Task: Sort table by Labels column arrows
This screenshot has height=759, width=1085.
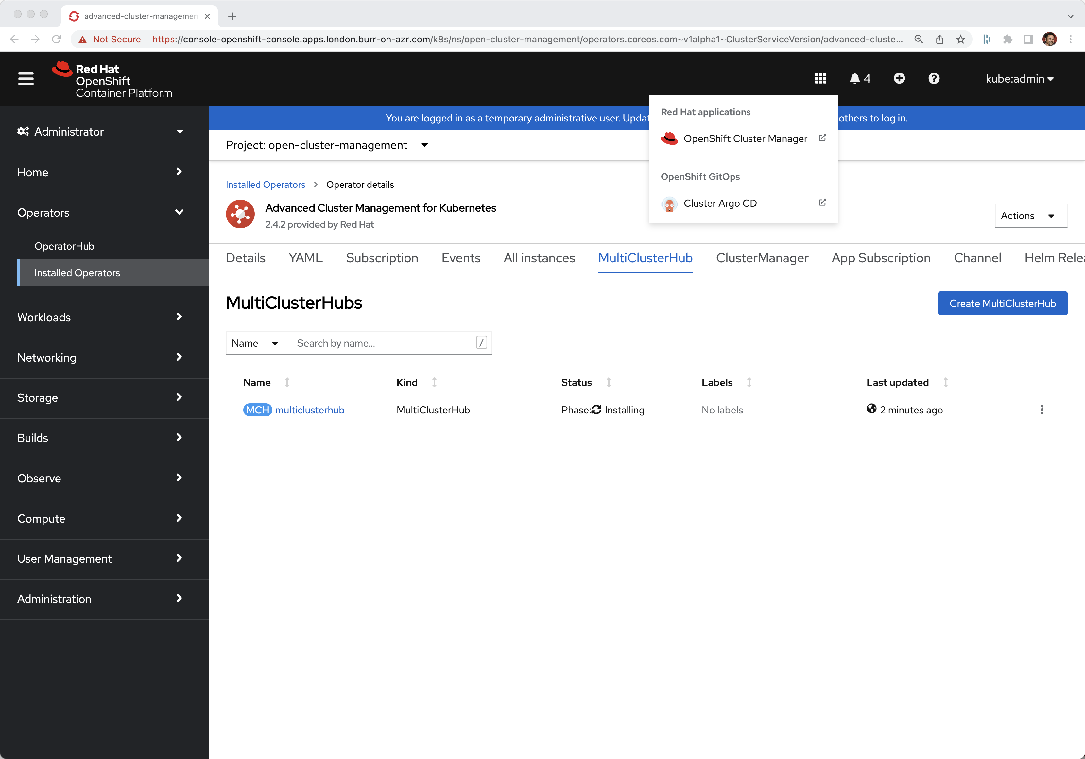Action: (x=749, y=382)
